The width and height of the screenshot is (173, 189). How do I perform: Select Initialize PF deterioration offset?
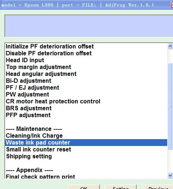[86, 46]
